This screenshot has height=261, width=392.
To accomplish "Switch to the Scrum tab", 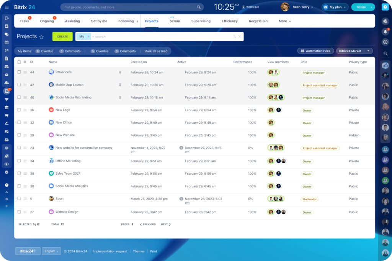I will pyautogui.click(x=175, y=21).
